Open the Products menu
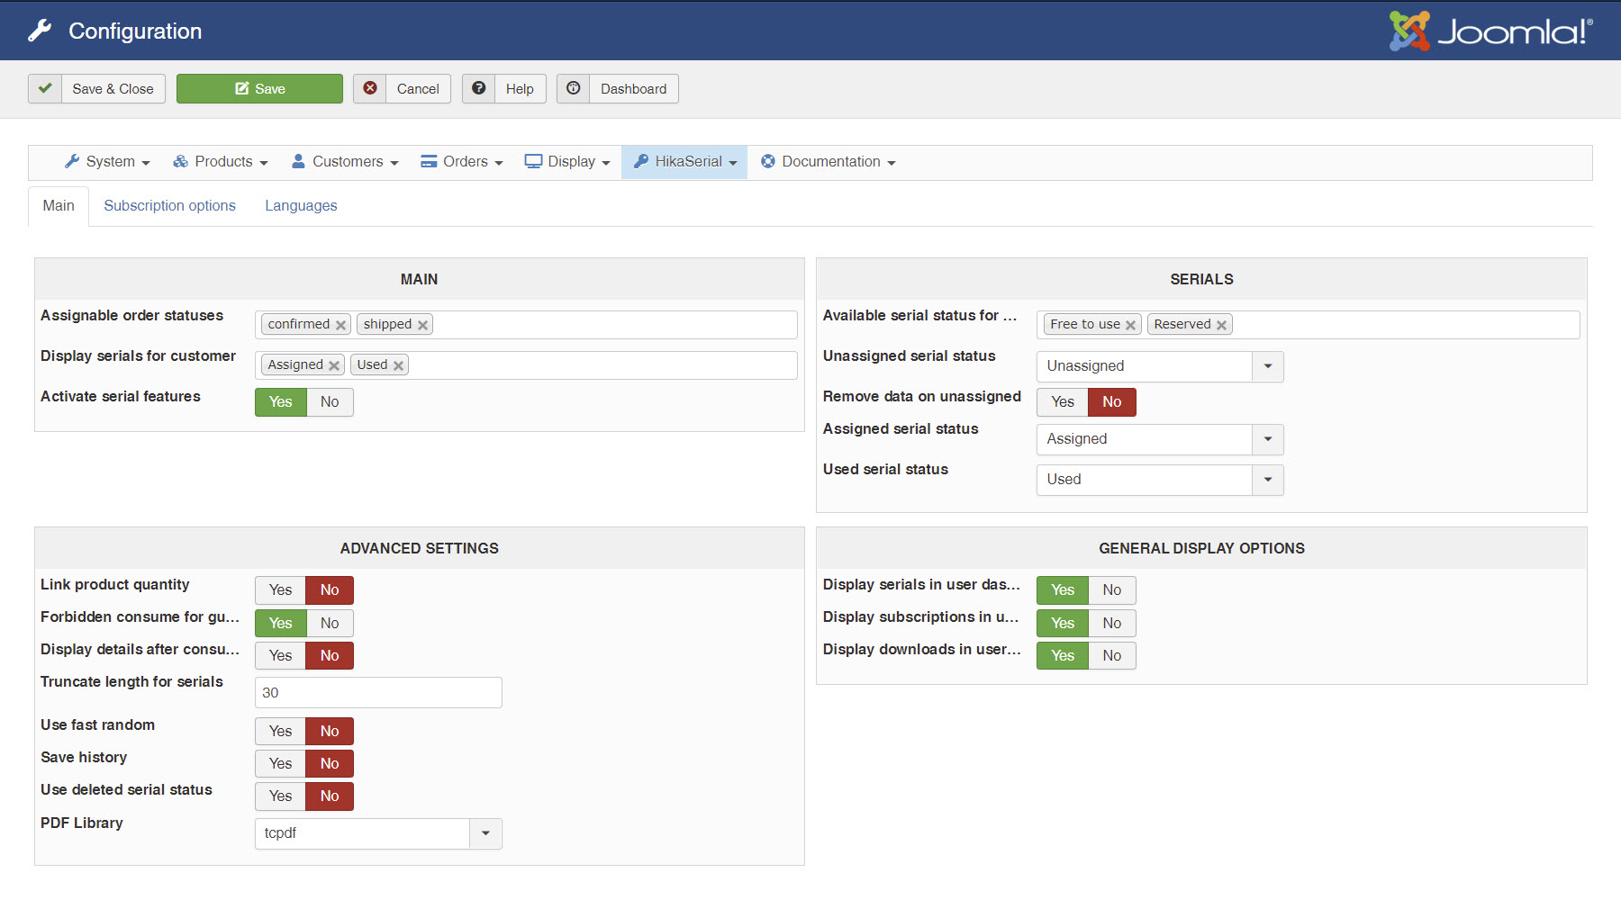1621x900 pixels. pos(222,162)
